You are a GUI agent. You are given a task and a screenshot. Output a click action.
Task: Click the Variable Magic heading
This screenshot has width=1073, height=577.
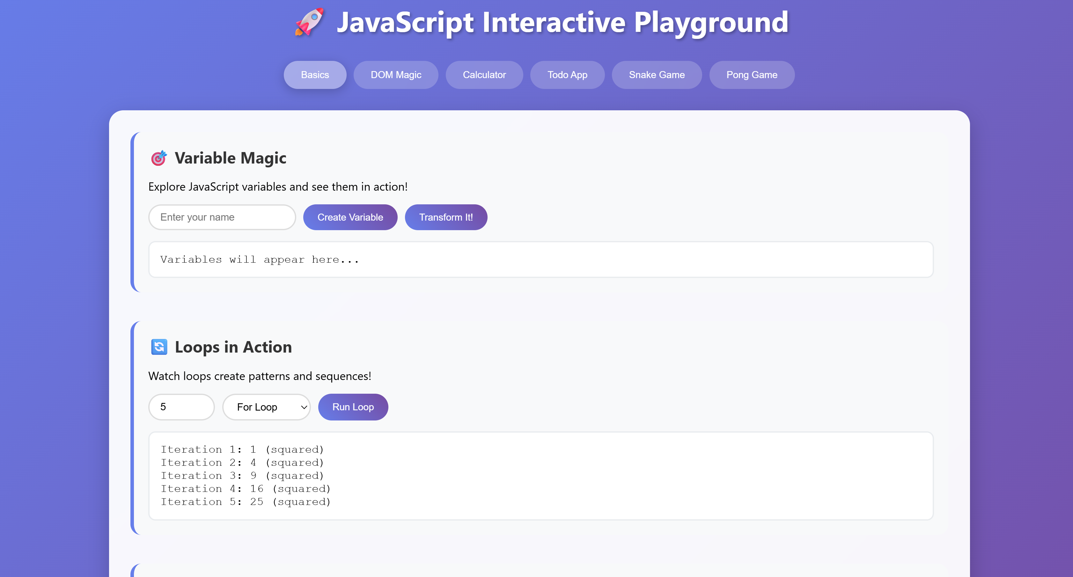[x=230, y=158]
